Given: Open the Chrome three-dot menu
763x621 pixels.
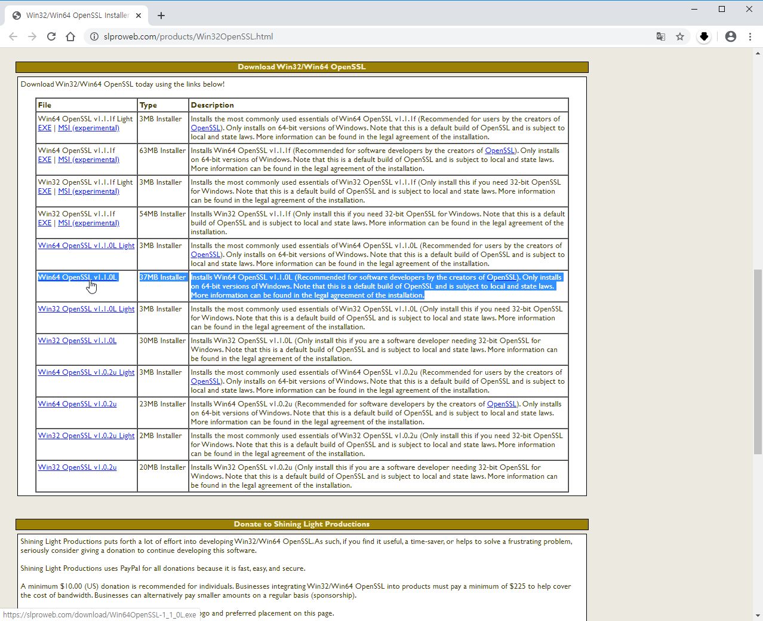Looking at the screenshot, I should click(750, 36).
